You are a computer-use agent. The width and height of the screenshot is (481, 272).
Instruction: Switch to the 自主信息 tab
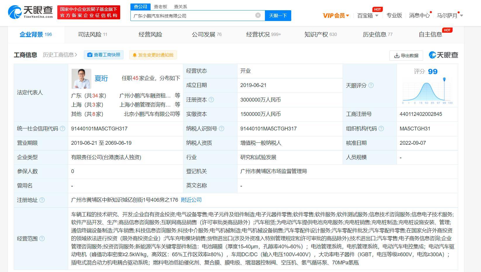pos(430,34)
